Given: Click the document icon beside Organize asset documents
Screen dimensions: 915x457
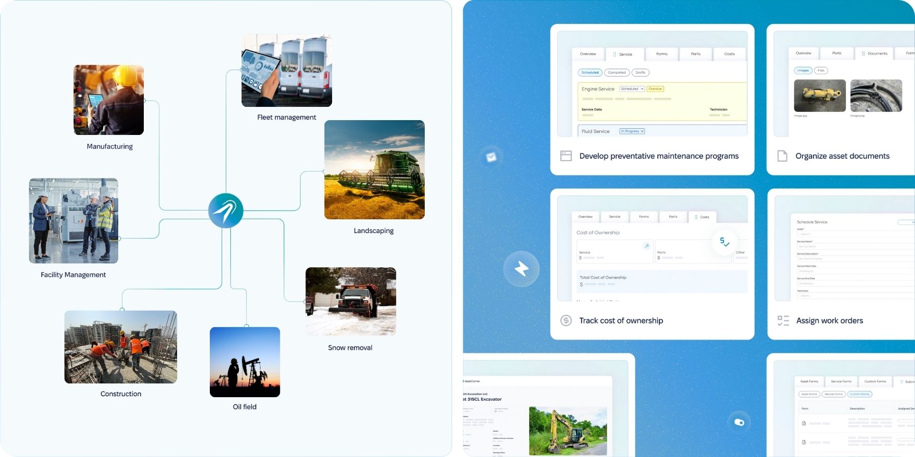Looking at the screenshot, I should tap(782, 156).
